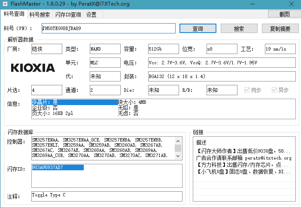
Task: Click the 工艺 field showing 19 nm/1x
Action: click(280, 49)
